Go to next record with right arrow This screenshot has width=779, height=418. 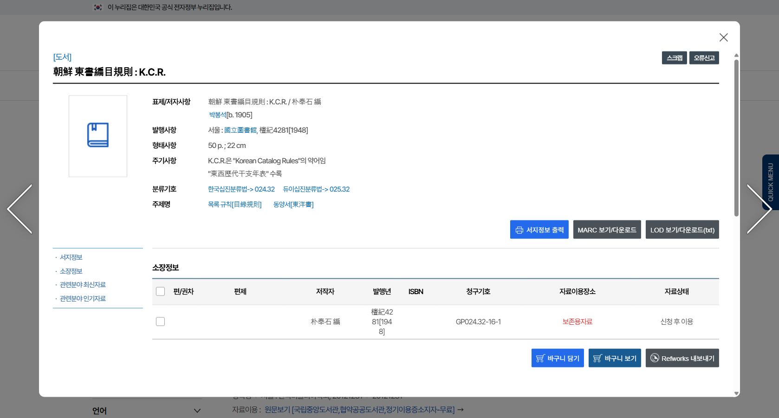pyautogui.click(x=759, y=209)
